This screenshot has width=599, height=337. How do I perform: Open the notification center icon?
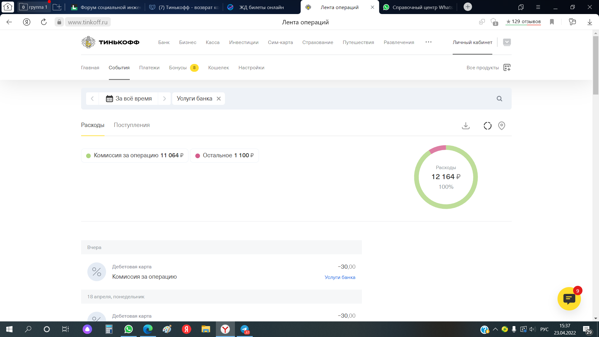click(587, 330)
